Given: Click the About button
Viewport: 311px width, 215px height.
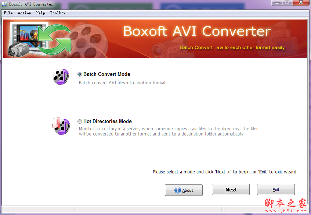Looking at the screenshot, I should coord(184,190).
